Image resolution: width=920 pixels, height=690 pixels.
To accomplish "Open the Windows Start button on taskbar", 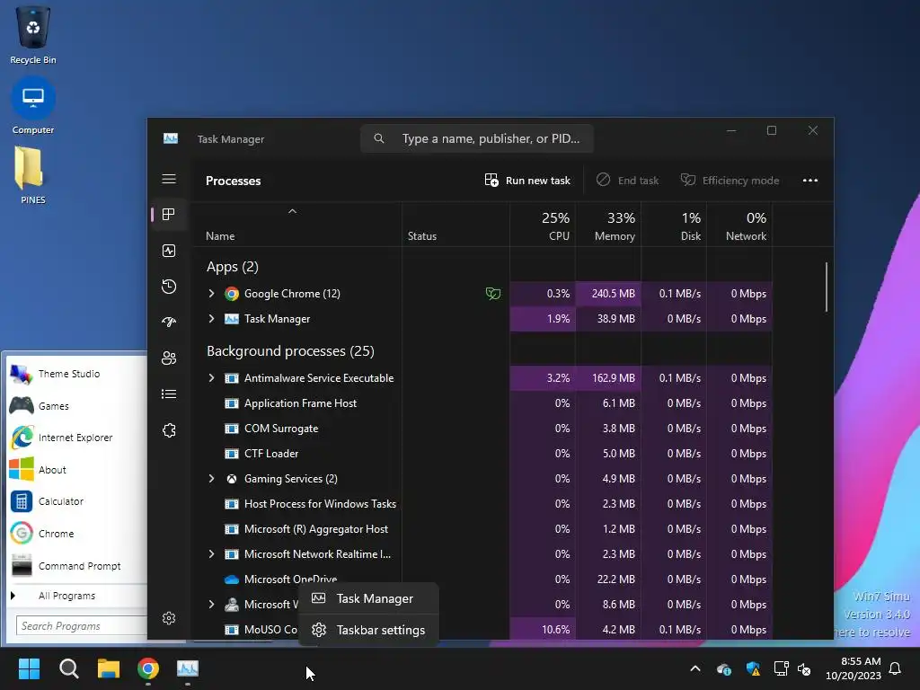I will [x=29, y=668].
